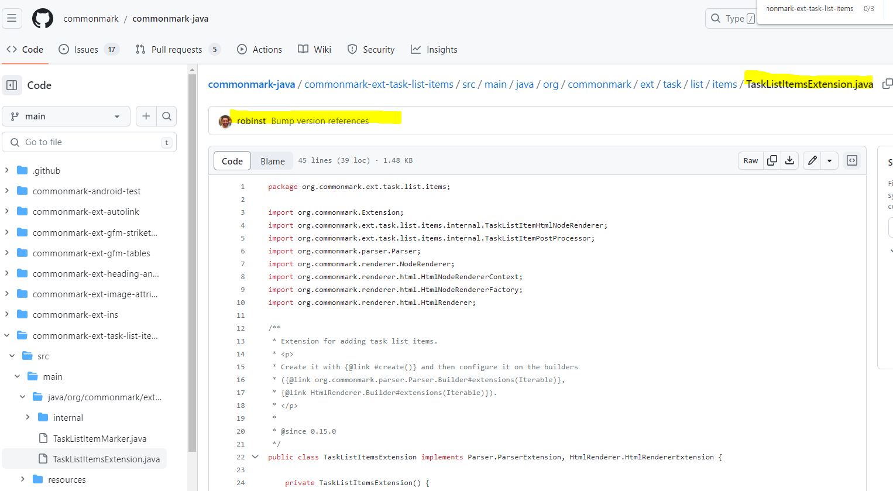
Task: Open commonmark-ext-gfm-striket... folder
Action: click(x=95, y=232)
